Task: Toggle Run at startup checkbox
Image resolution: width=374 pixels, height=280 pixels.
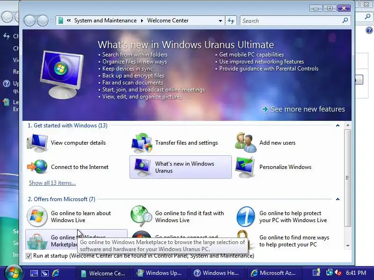Action: (29, 256)
